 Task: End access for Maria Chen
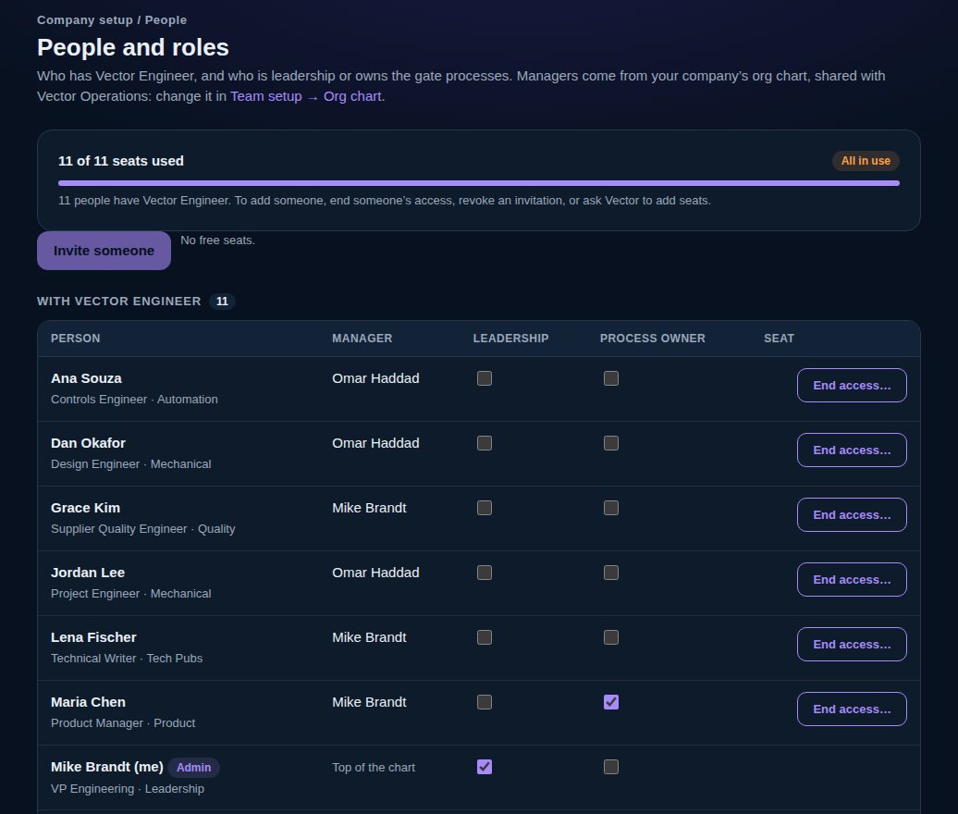(852, 709)
